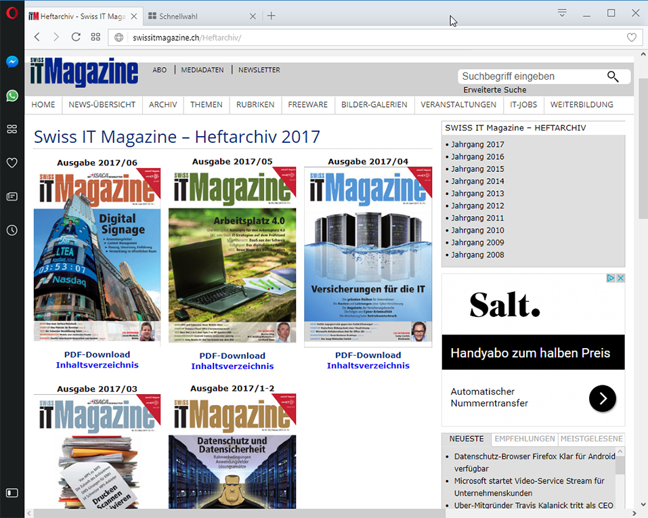Viewport: 648px width, 518px height.
Task: Open FREEWARE menu item
Action: [308, 104]
